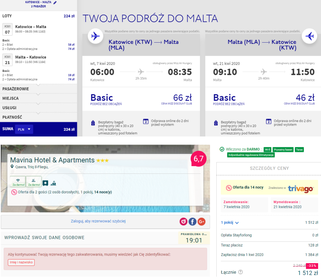
Task: Click the airplane icon between 06:00 and 08:35
Action: (141, 71)
